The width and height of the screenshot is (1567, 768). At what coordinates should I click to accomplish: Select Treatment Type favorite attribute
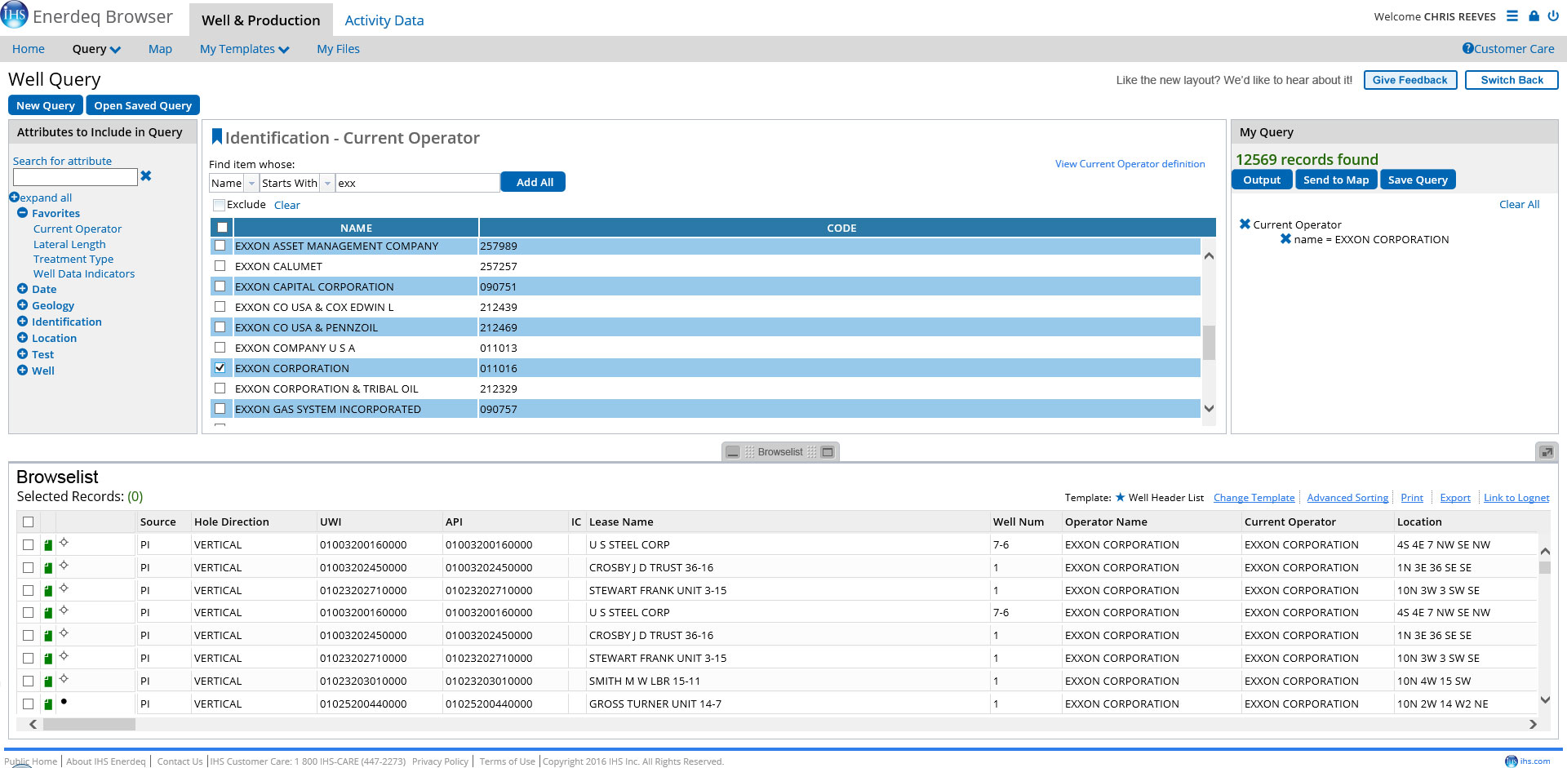point(73,259)
